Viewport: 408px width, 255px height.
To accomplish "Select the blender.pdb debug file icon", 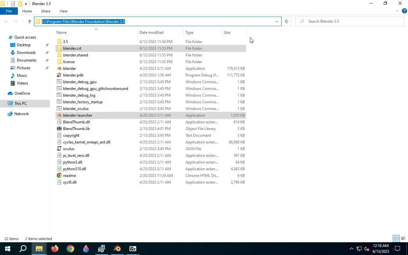I will click(x=59, y=75).
